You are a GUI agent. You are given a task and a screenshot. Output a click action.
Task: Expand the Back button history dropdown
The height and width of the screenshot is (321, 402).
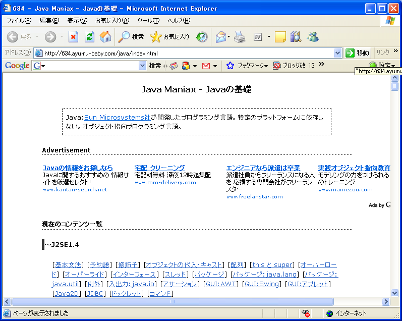point(37,37)
